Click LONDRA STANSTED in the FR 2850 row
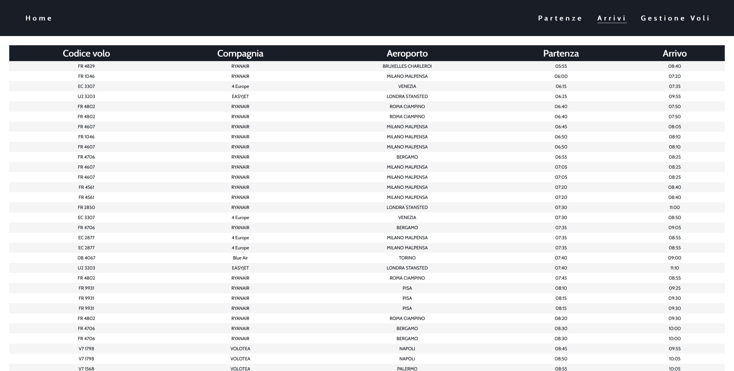The height and width of the screenshot is (371, 734). point(407,207)
